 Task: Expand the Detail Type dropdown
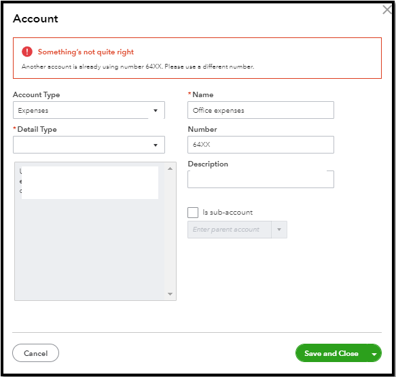point(89,145)
